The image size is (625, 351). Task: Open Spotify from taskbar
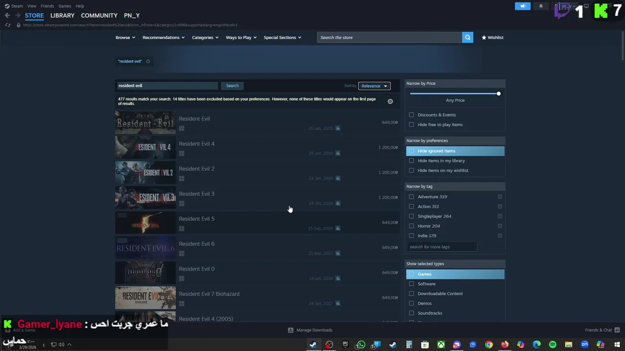[x=552, y=345]
